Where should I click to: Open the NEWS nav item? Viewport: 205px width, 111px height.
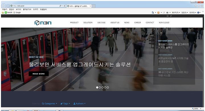[127, 22]
